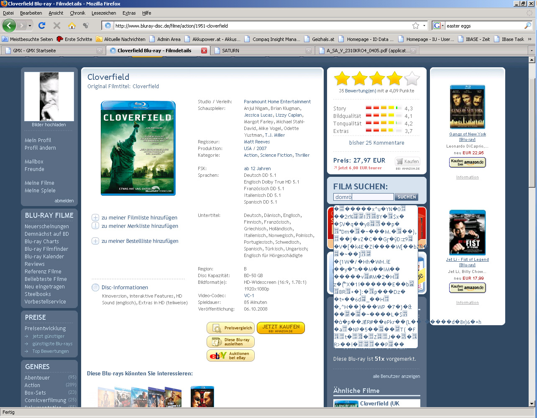This screenshot has height=418, width=537.
Task: Click the plus icon for Filmliste hinzufügen
Action: pyautogui.click(x=95, y=218)
